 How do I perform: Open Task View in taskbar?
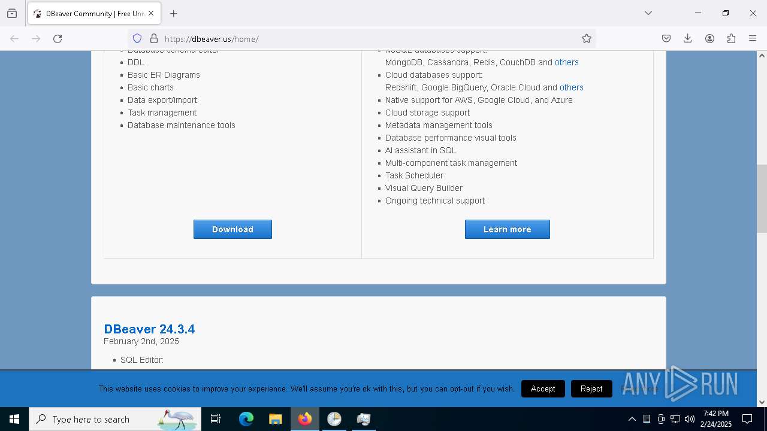click(216, 419)
